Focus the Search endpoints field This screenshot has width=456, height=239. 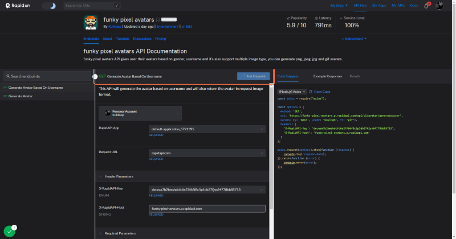[47, 76]
